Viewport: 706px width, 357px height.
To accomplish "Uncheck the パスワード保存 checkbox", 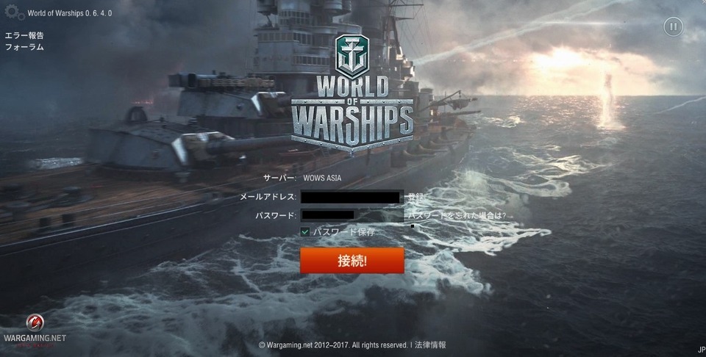I will pyautogui.click(x=304, y=232).
